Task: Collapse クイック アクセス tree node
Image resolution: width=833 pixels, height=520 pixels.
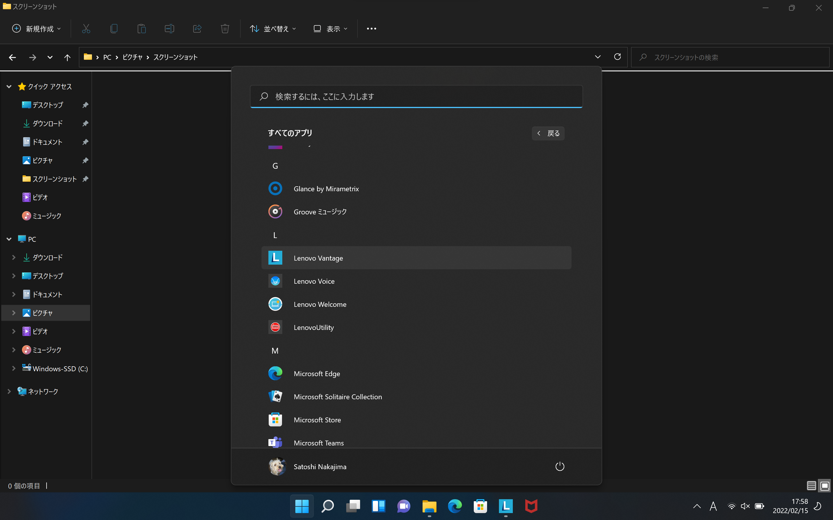Action: [9, 86]
